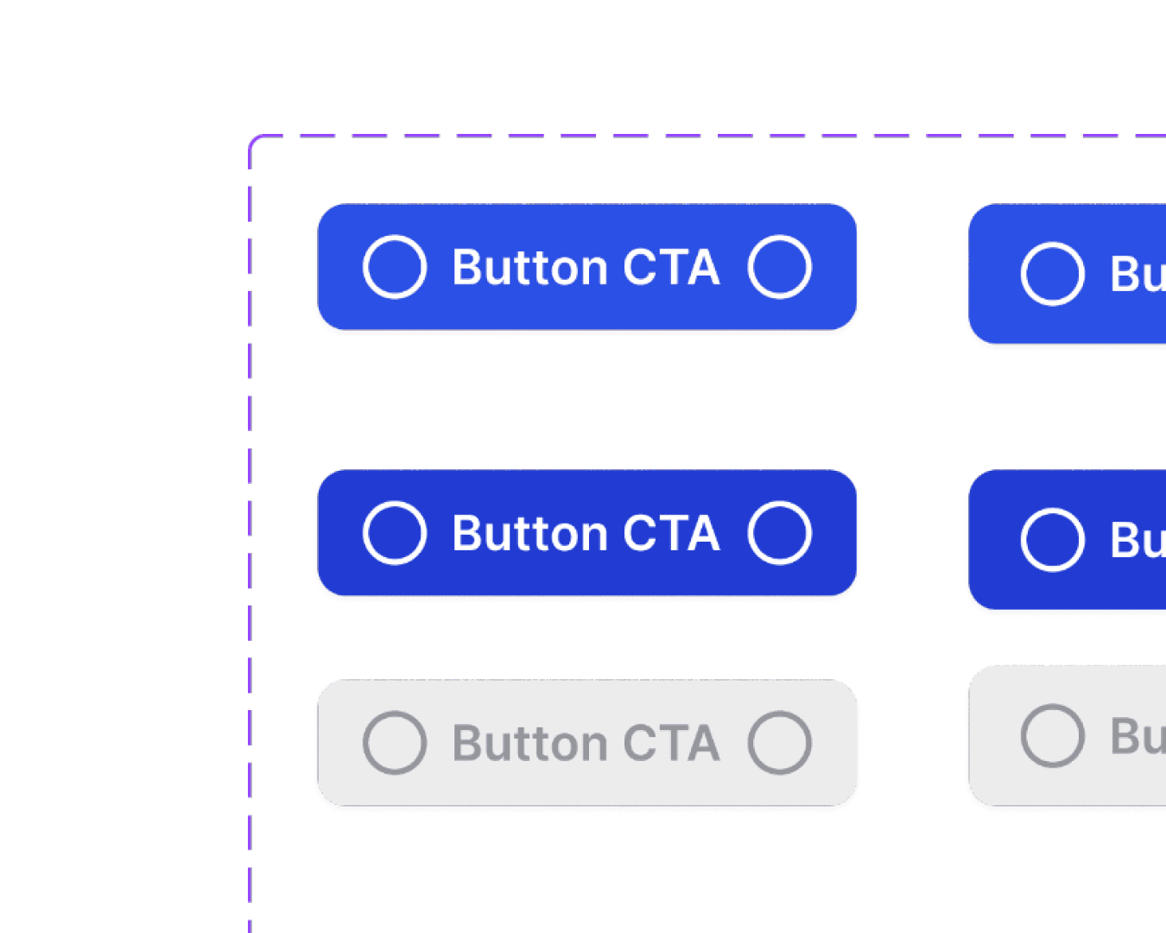Click "Bu" text in top-right cropped blue button
Screen dimensions: 1166x933
coord(1137,275)
